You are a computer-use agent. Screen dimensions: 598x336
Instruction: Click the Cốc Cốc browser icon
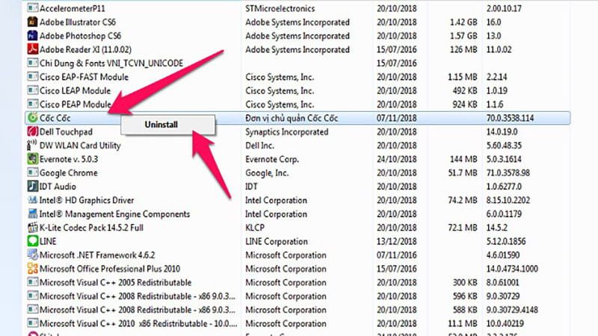coord(32,118)
